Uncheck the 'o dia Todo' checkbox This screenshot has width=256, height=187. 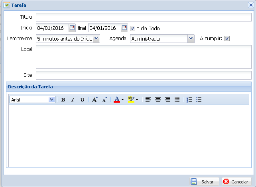[133, 28]
